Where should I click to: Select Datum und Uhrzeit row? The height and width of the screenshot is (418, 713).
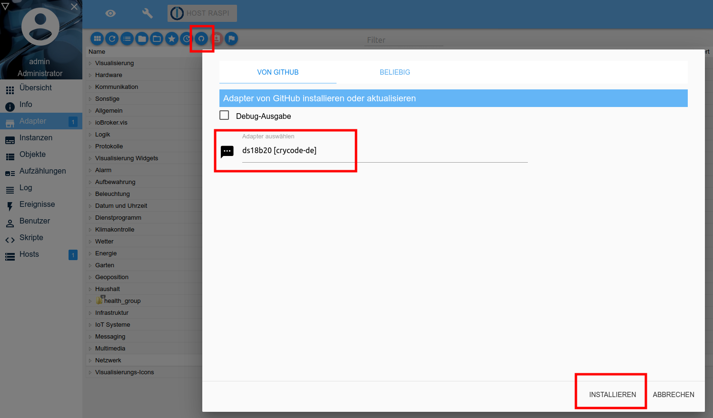click(x=145, y=206)
